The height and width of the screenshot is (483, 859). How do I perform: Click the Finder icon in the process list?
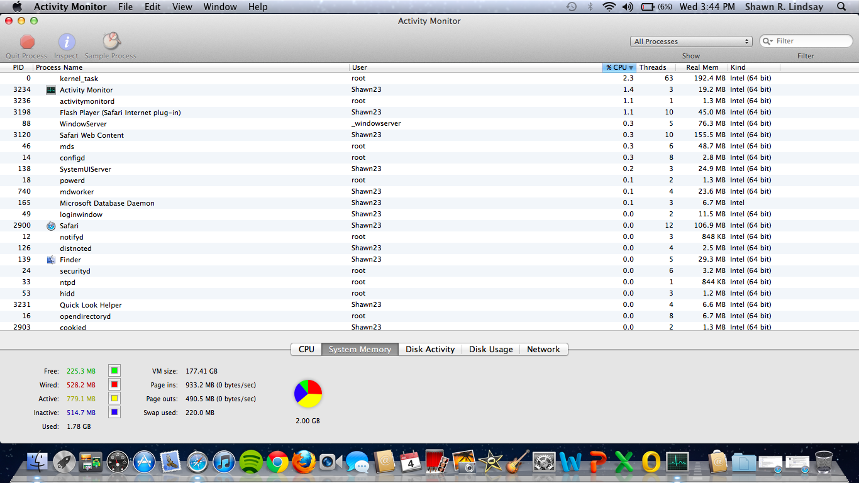[x=51, y=260]
